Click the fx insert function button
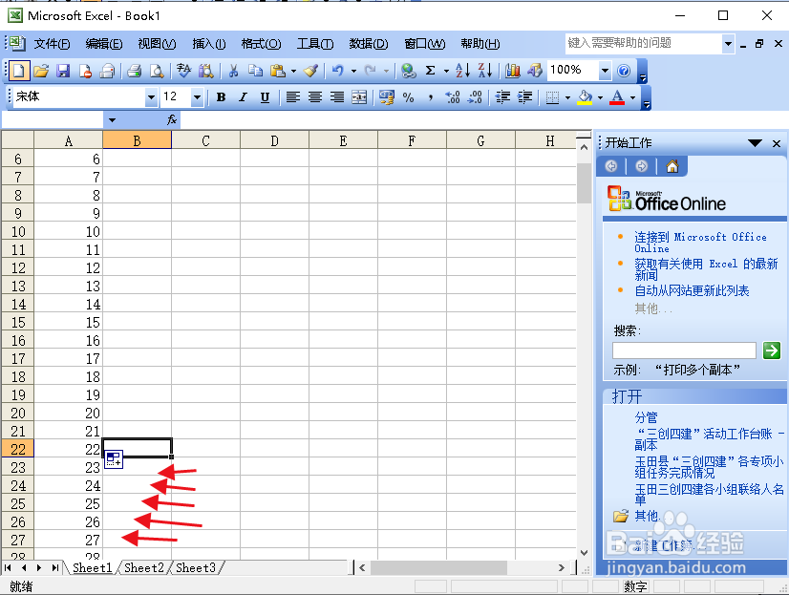 click(172, 119)
